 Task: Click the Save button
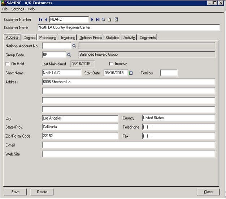click(x=15, y=192)
